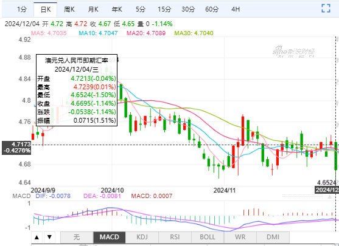This screenshot has height=246, width=339.
Task: Click the 4.7173 crosshair price label
Action: tap(16, 148)
